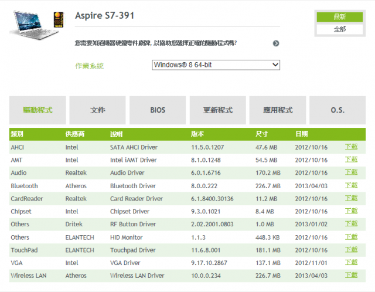Select the Wireless LAN category cell
375x292 pixels.
29,276
